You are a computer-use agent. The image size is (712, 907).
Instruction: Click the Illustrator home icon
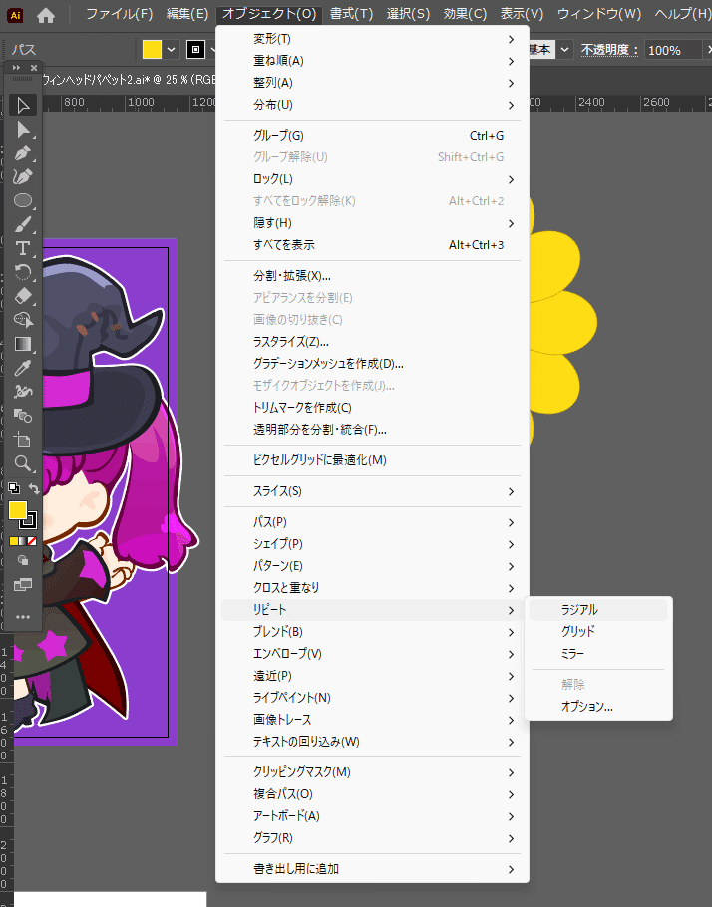click(46, 15)
